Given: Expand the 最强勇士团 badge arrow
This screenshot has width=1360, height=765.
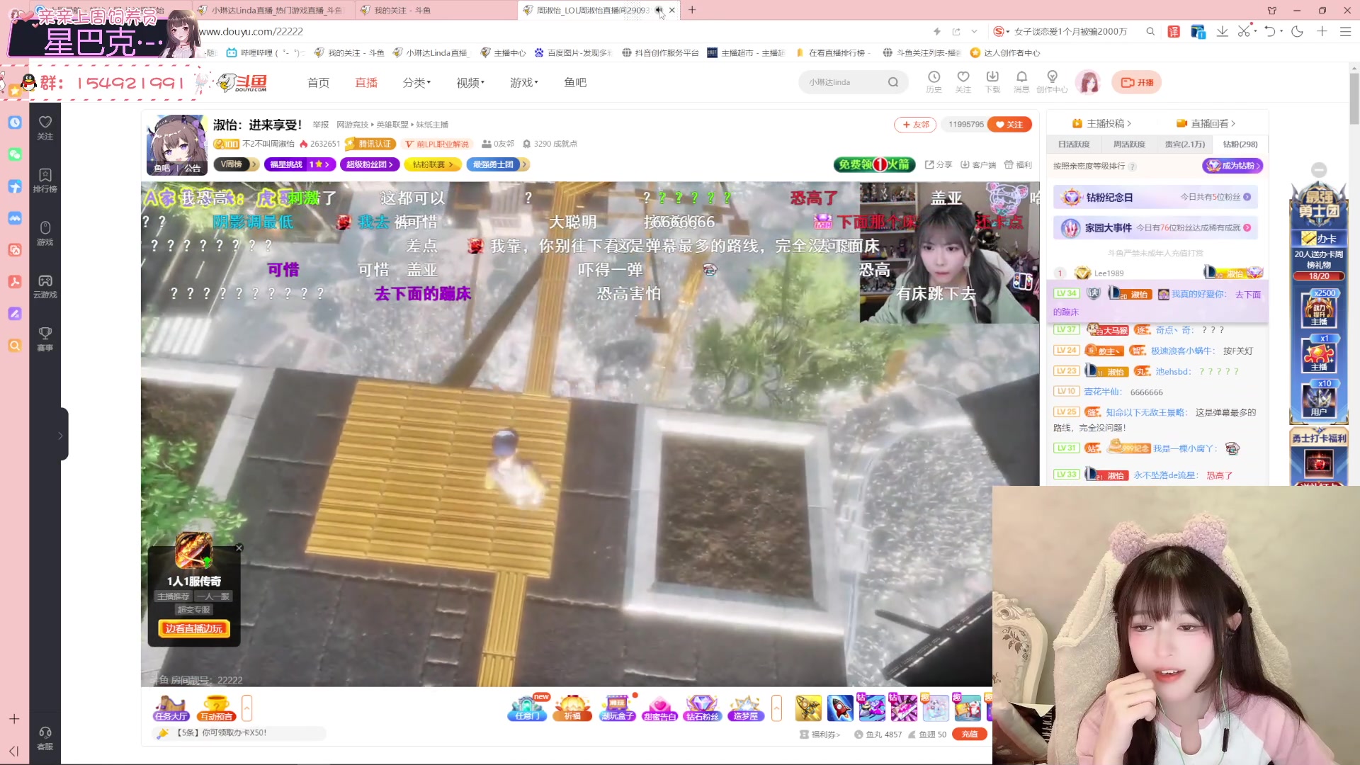Looking at the screenshot, I should [523, 164].
